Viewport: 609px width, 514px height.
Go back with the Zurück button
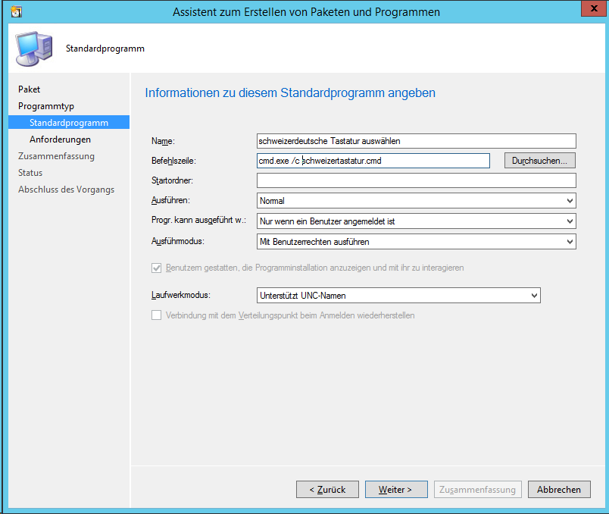(x=327, y=490)
